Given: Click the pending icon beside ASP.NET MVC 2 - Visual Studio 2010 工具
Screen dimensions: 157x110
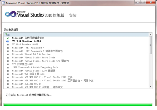Looking at the screenshot, I should click(8, 78).
